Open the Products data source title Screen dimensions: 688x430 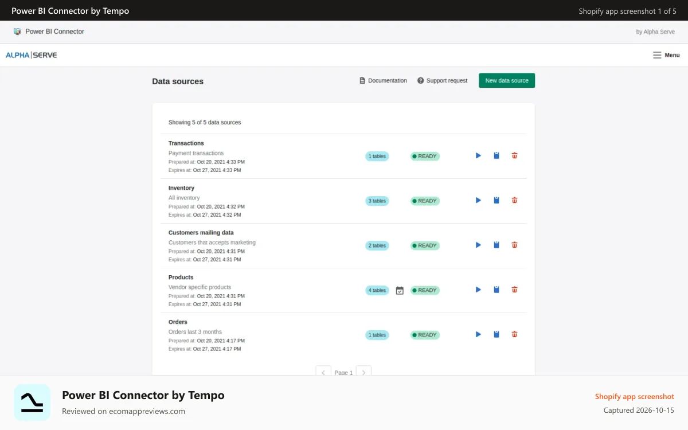(181, 277)
